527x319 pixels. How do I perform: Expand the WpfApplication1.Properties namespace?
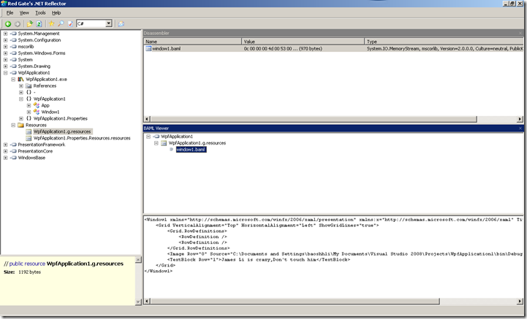tap(21, 118)
